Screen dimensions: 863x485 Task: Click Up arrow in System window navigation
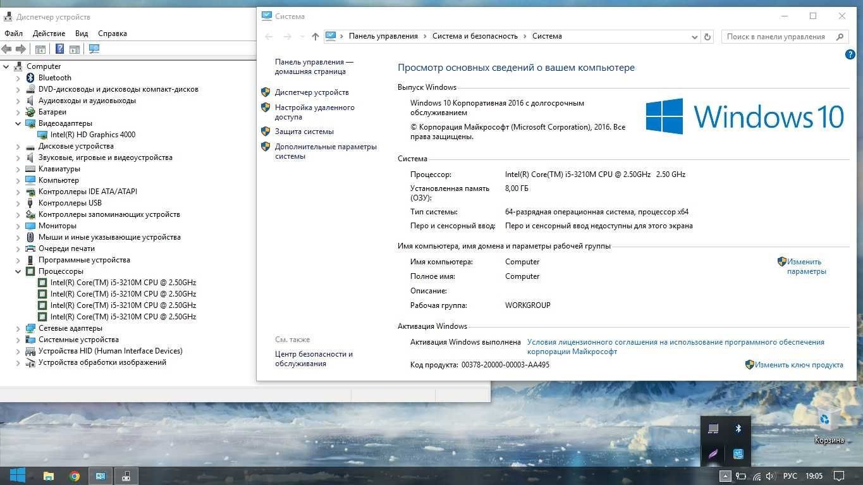315,37
